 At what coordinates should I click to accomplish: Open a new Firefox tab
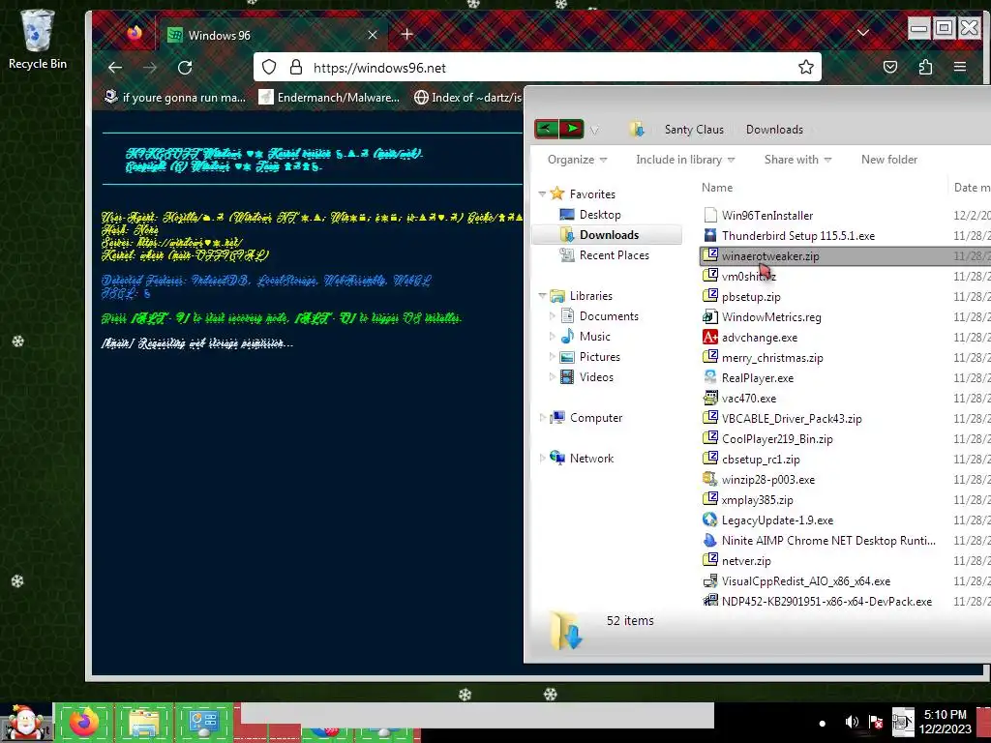coord(407,35)
